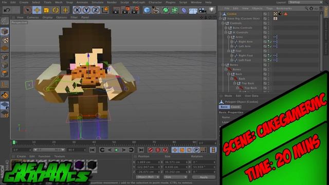Click the Apply button in coordinates panel
Screen dimensions: 329x185
(204, 177)
